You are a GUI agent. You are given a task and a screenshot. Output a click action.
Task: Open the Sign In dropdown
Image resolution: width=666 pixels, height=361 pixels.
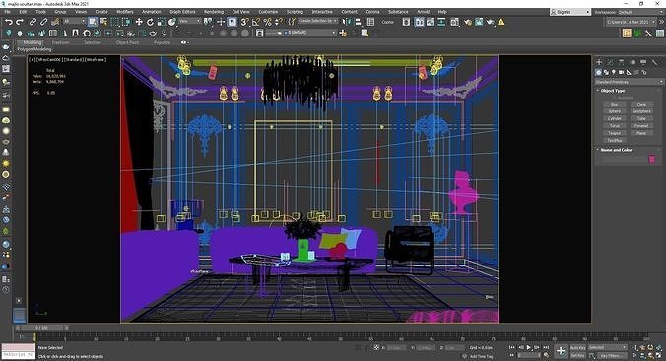point(570,12)
